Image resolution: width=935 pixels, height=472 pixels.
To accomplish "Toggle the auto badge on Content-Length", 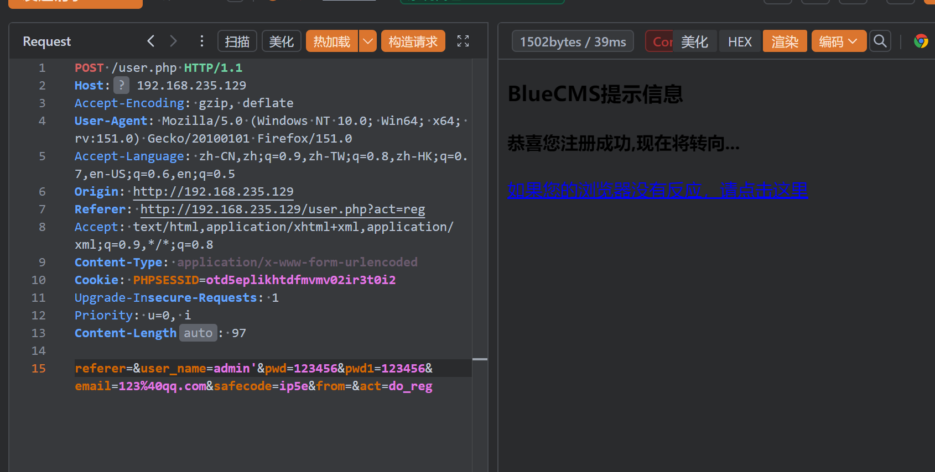I will [x=198, y=333].
